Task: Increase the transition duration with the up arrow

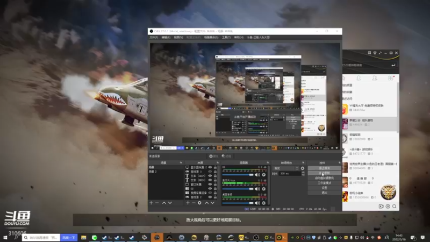Action: pos(303,173)
